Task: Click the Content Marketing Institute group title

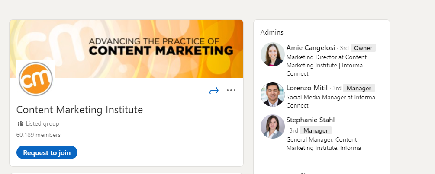Action: point(80,110)
